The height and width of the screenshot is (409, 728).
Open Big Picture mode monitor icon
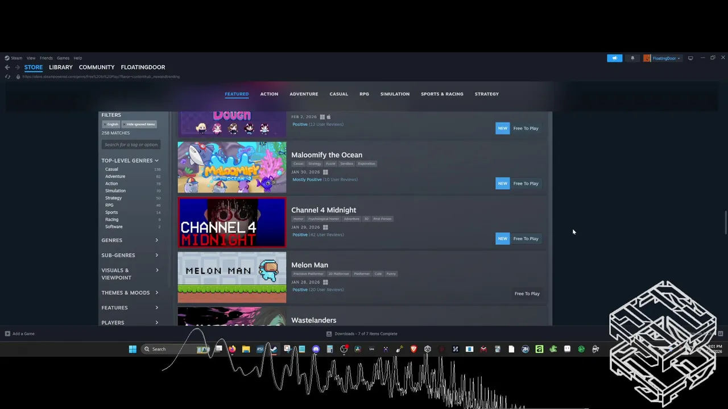[690, 58]
